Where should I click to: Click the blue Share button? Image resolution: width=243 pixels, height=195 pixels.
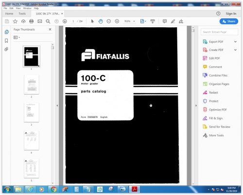click(x=229, y=21)
